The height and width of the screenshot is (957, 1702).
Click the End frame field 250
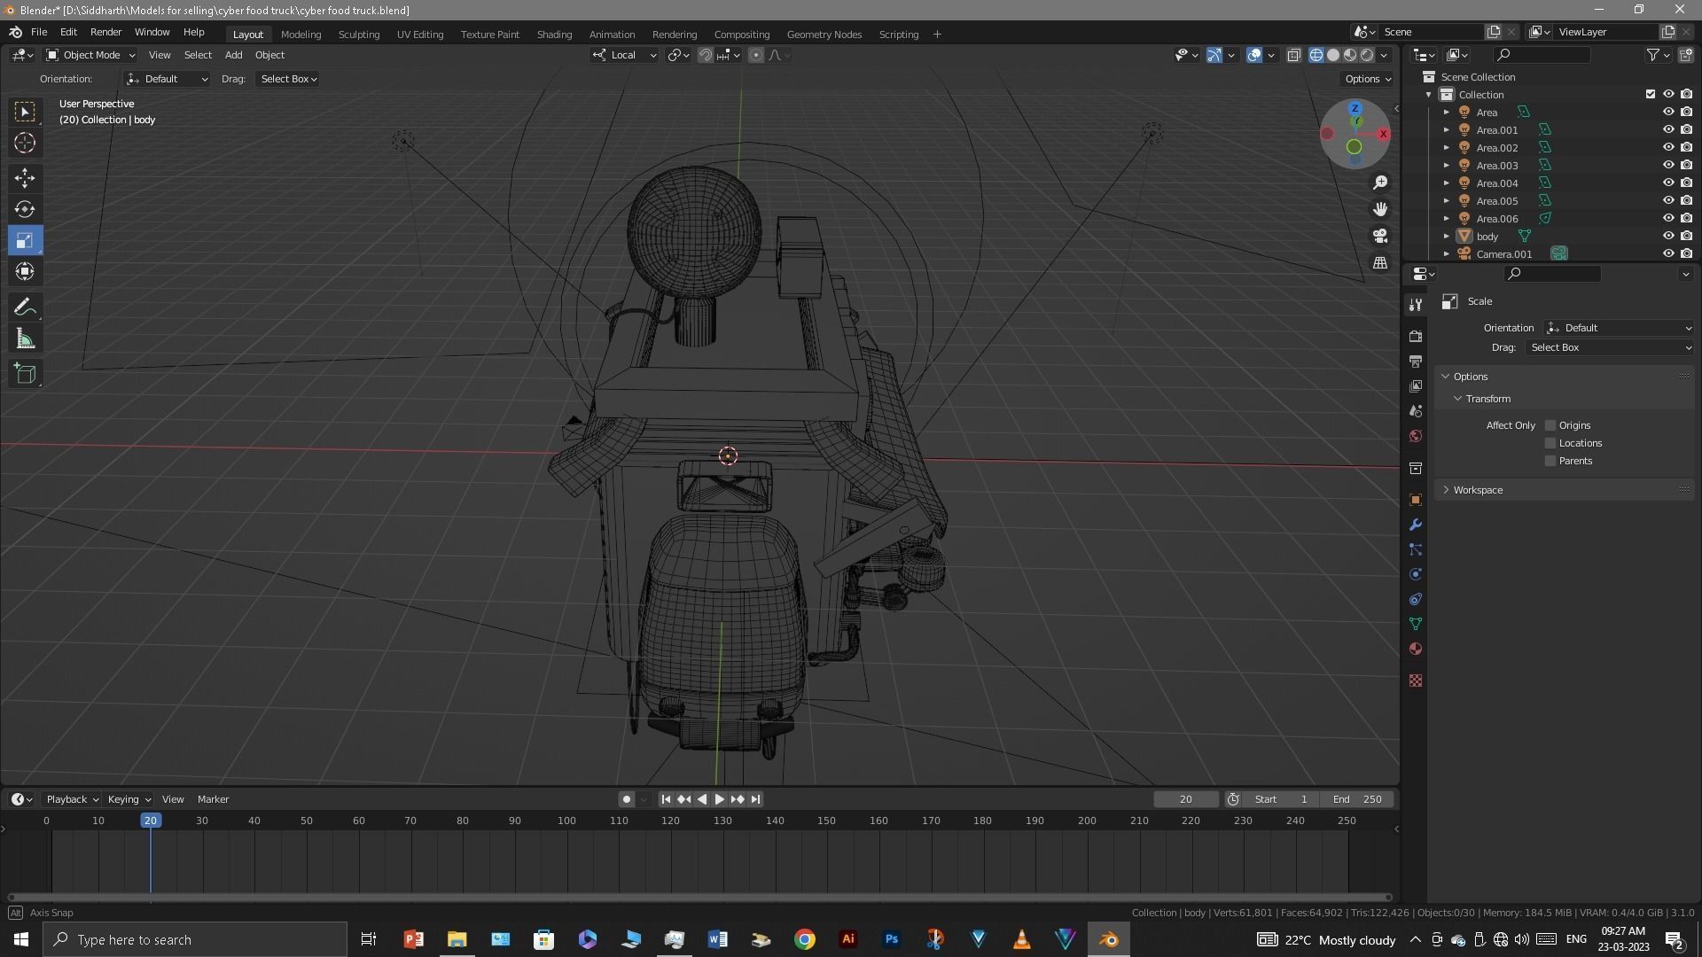[x=1356, y=799]
